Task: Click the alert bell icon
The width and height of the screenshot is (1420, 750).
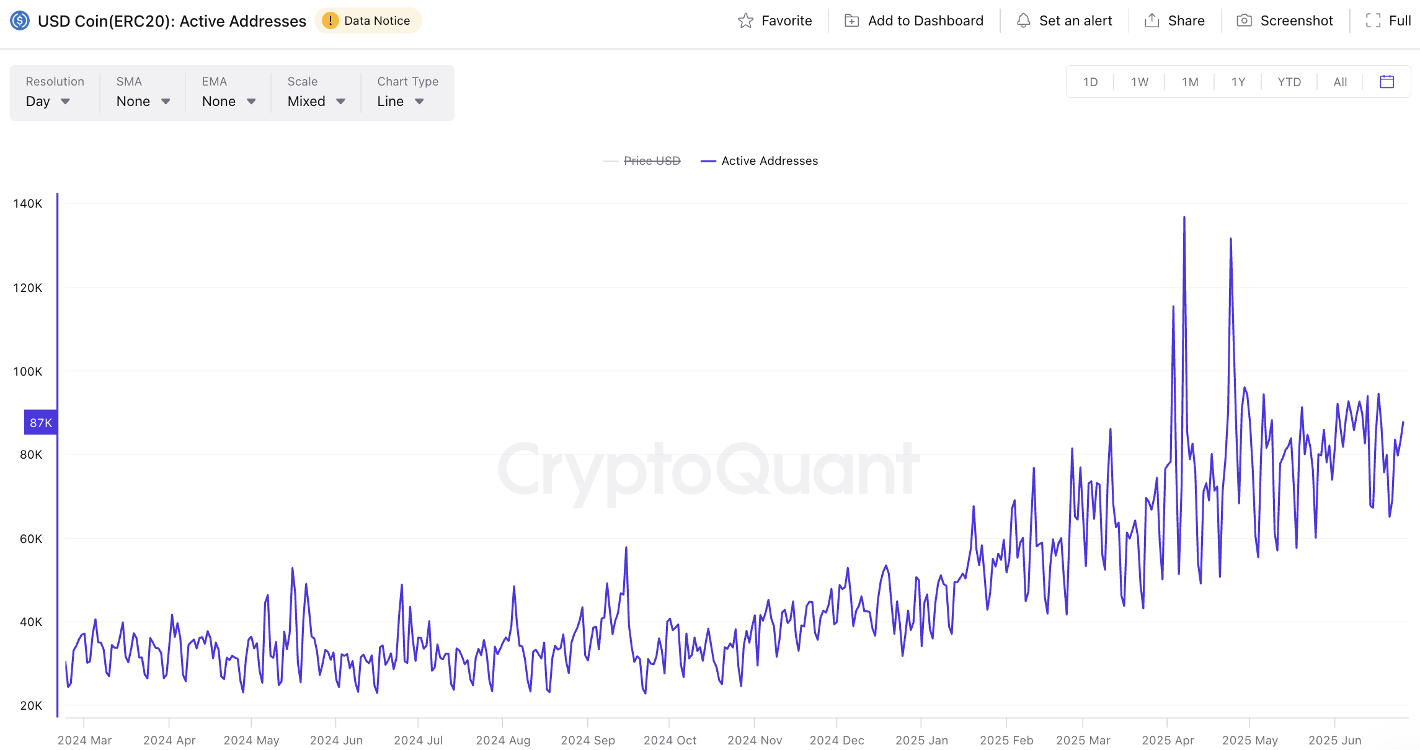Action: pos(1023,21)
